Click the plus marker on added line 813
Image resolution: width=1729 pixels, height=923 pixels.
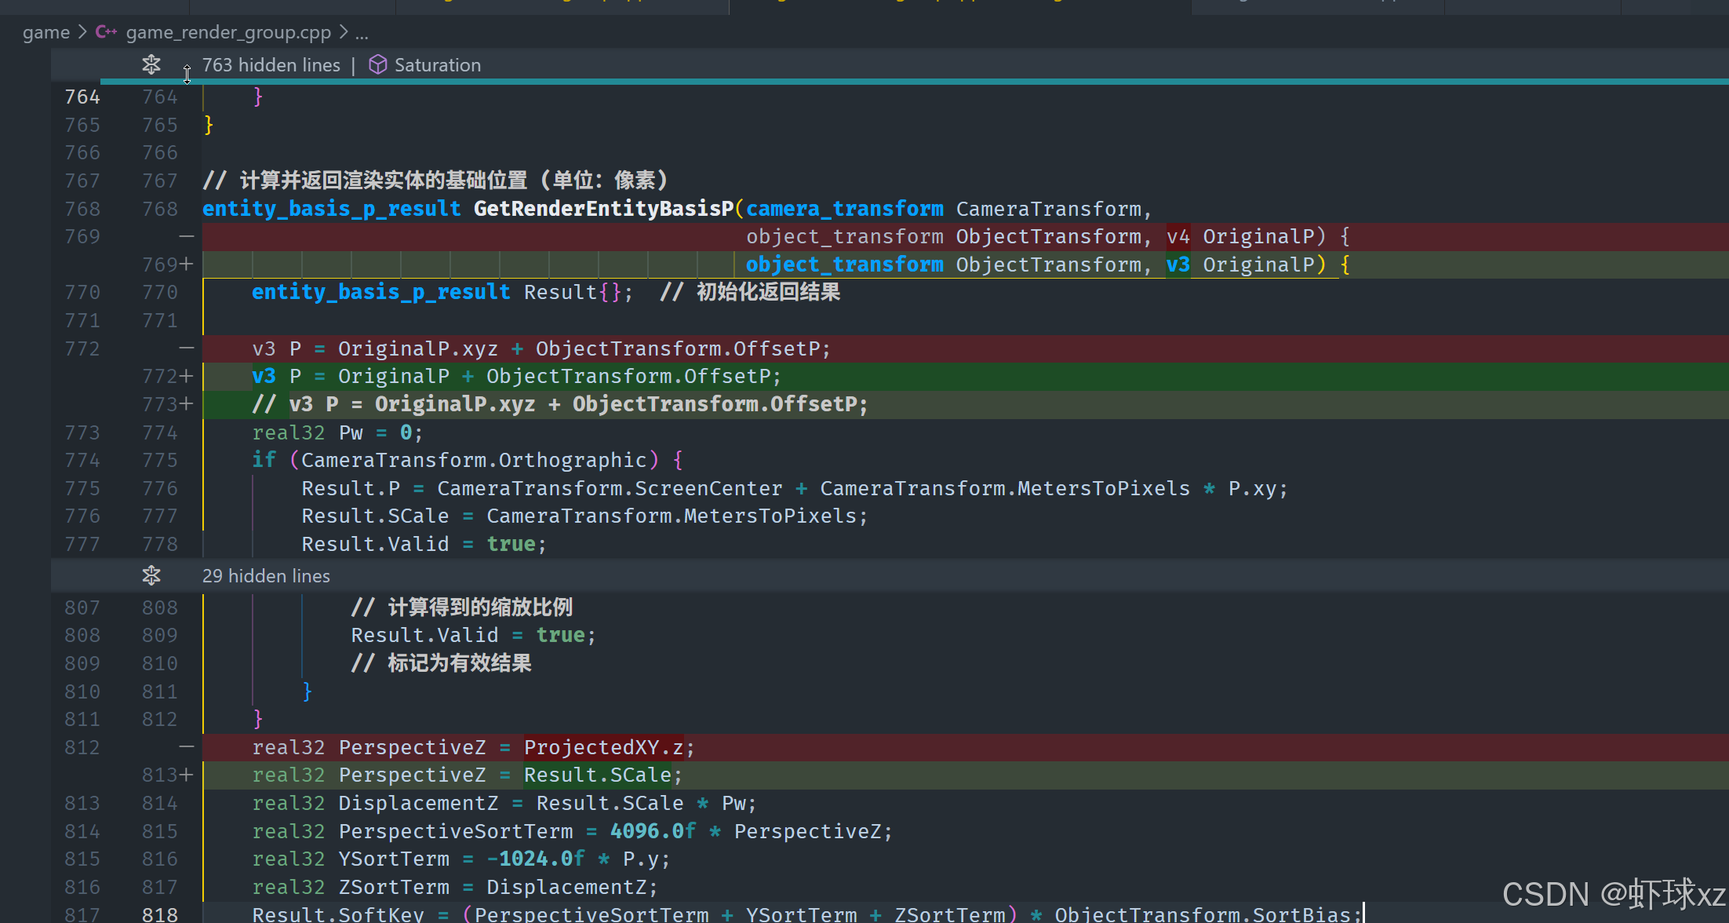click(x=187, y=775)
